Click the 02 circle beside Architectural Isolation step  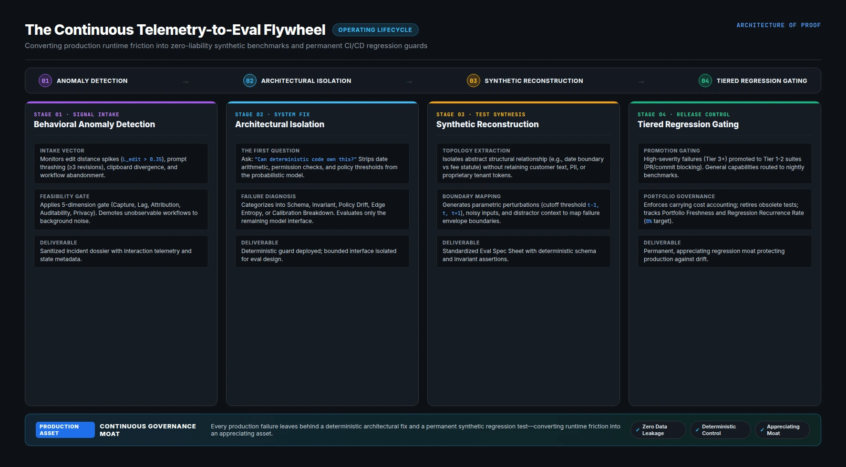click(249, 81)
